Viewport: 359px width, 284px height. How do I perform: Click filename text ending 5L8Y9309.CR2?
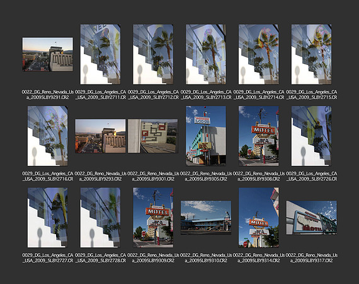[153, 257]
